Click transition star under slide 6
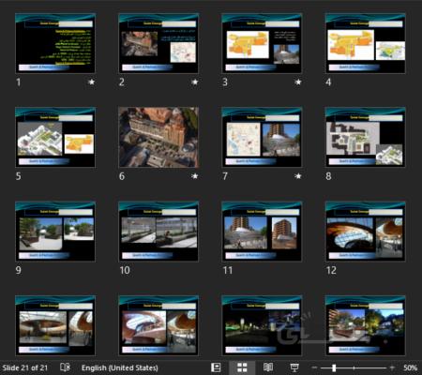The height and width of the screenshot is (375, 422). (x=195, y=176)
